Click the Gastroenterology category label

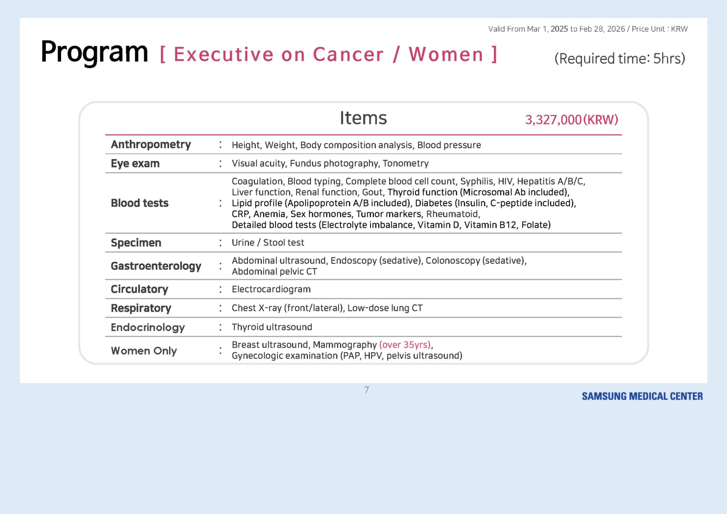tap(156, 266)
